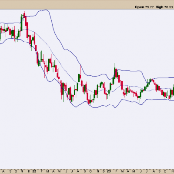Screen dimensions: 174x174
Task: Select the "D" month label just before 22
Action: pos(29,171)
